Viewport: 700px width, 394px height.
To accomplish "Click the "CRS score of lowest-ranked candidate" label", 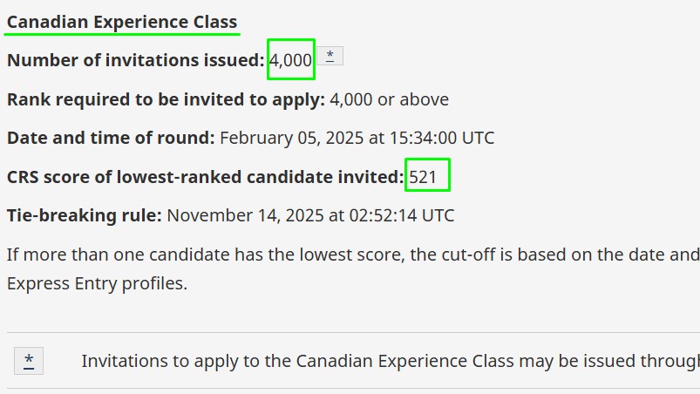I will pyautogui.click(x=206, y=177).
